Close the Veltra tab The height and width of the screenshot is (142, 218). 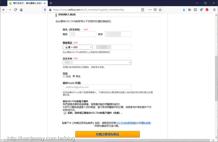point(45,3)
